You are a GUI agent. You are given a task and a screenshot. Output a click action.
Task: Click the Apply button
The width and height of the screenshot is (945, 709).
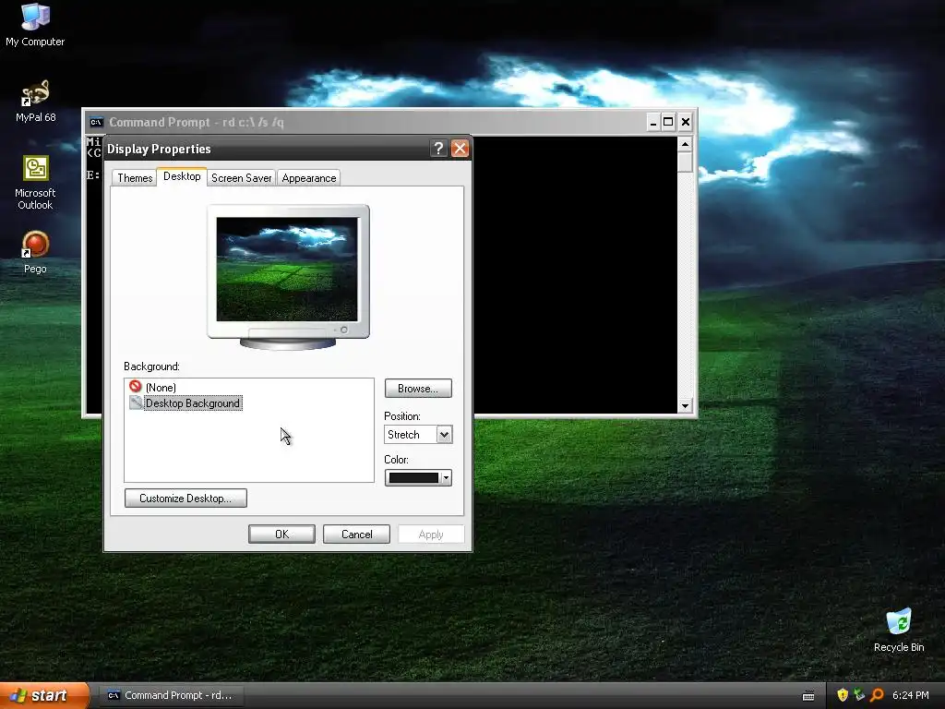(x=430, y=535)
